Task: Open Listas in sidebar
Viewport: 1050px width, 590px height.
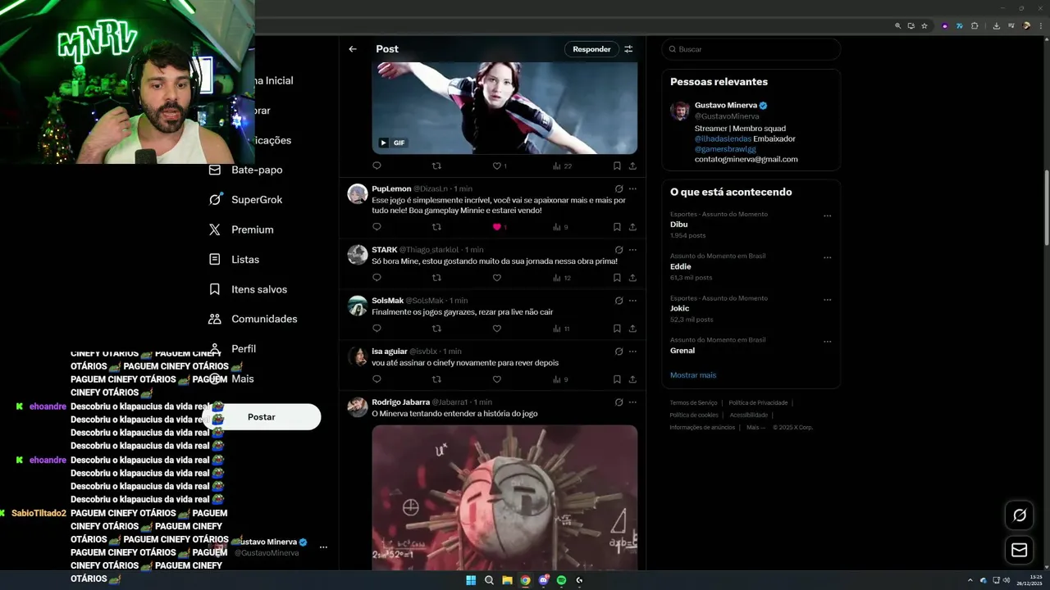Action: pyautogui.click(x=234, y=259)
